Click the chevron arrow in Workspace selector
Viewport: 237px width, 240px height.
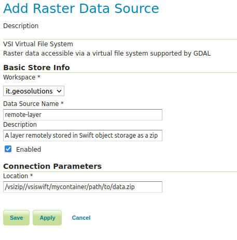59,91
